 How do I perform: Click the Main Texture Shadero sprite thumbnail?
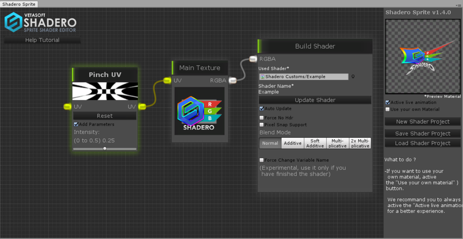click(x=199, y=111)
